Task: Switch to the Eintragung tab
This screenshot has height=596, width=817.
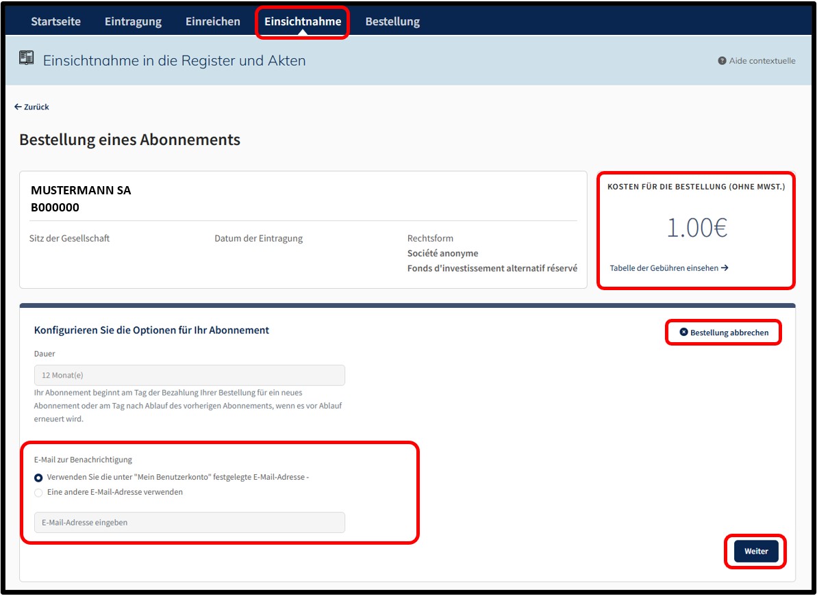Action: pyautogui.click(x=133, y=21)
